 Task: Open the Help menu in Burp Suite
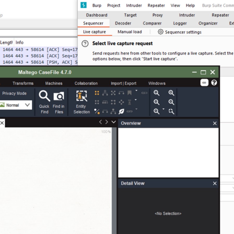click(x=190, y=5)
